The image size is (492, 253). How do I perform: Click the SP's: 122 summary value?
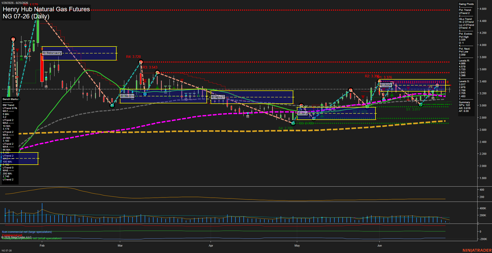point(464,105)
